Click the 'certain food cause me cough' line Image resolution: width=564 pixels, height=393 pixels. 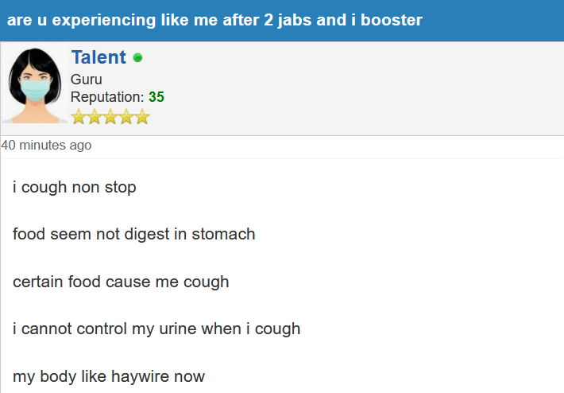click(x=121, y=282)
